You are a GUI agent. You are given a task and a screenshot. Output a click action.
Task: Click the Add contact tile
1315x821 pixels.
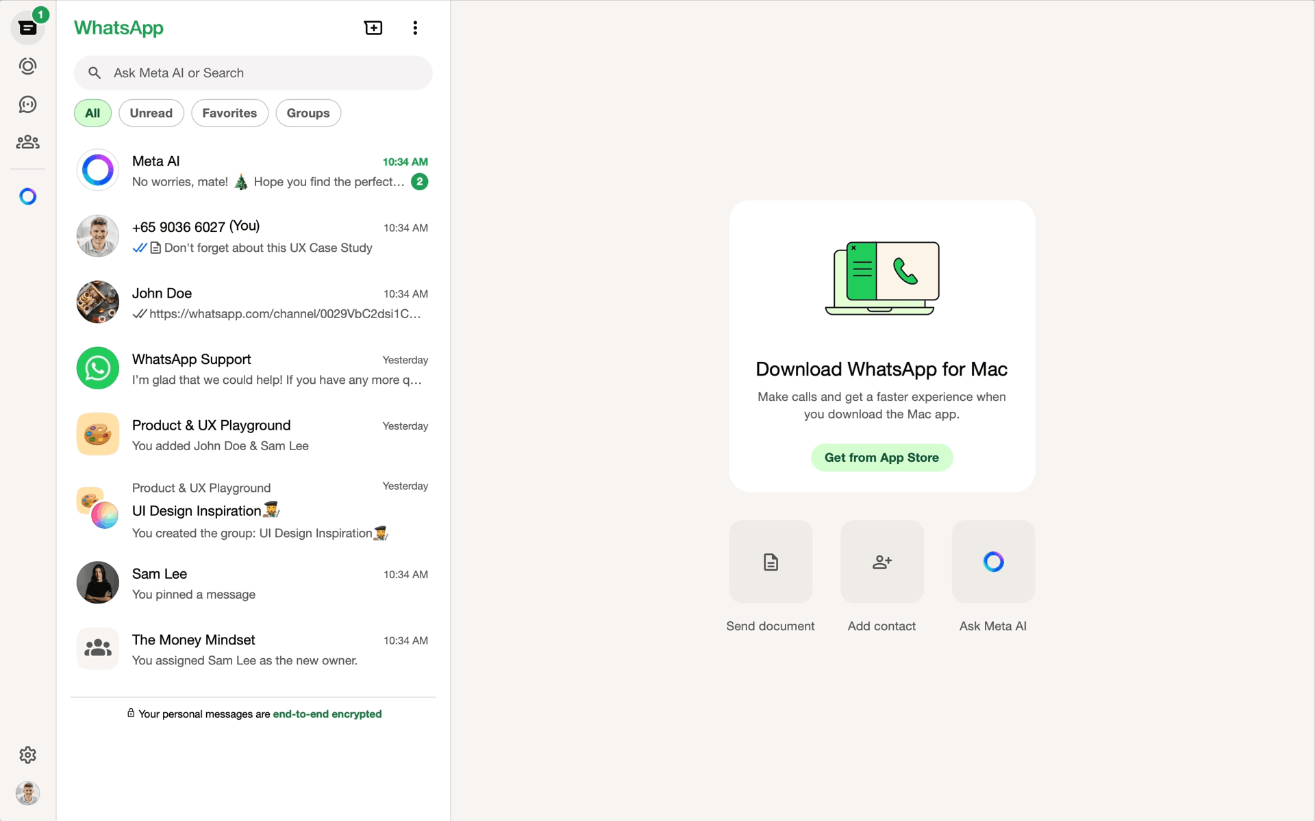point(882,562)
